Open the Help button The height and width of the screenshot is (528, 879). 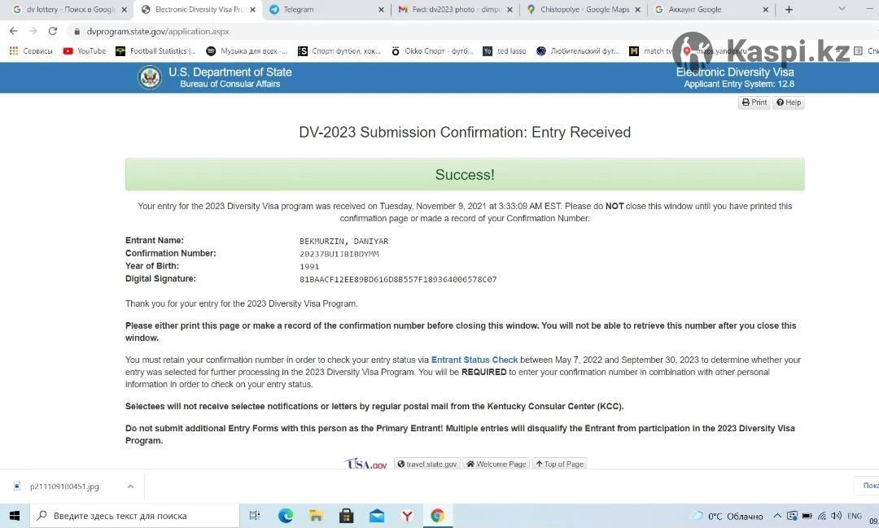point(788,103)
